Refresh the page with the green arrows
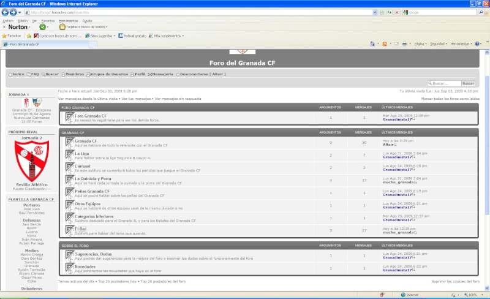Image resolution: width=490 pixels, height=299 pixels. pos(390,12)
